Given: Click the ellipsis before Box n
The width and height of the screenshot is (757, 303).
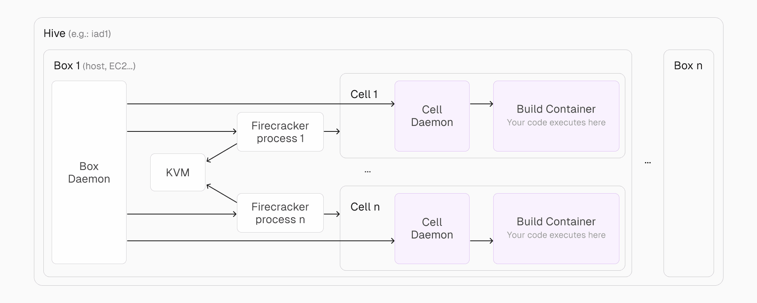Looking at the screenshot, I should coord(647,163).
